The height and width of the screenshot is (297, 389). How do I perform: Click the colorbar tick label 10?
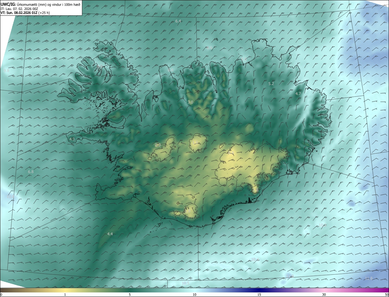(194, 295)
